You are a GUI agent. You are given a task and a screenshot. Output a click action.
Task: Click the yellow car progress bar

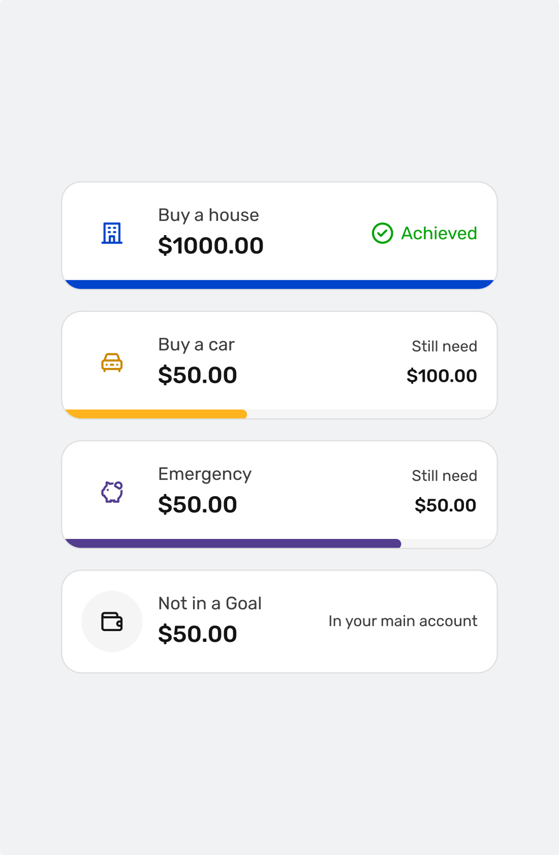click(x=156, y=414)
